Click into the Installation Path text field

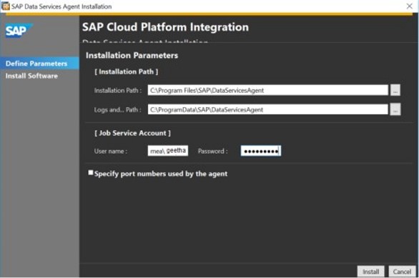tap(267, 90)
